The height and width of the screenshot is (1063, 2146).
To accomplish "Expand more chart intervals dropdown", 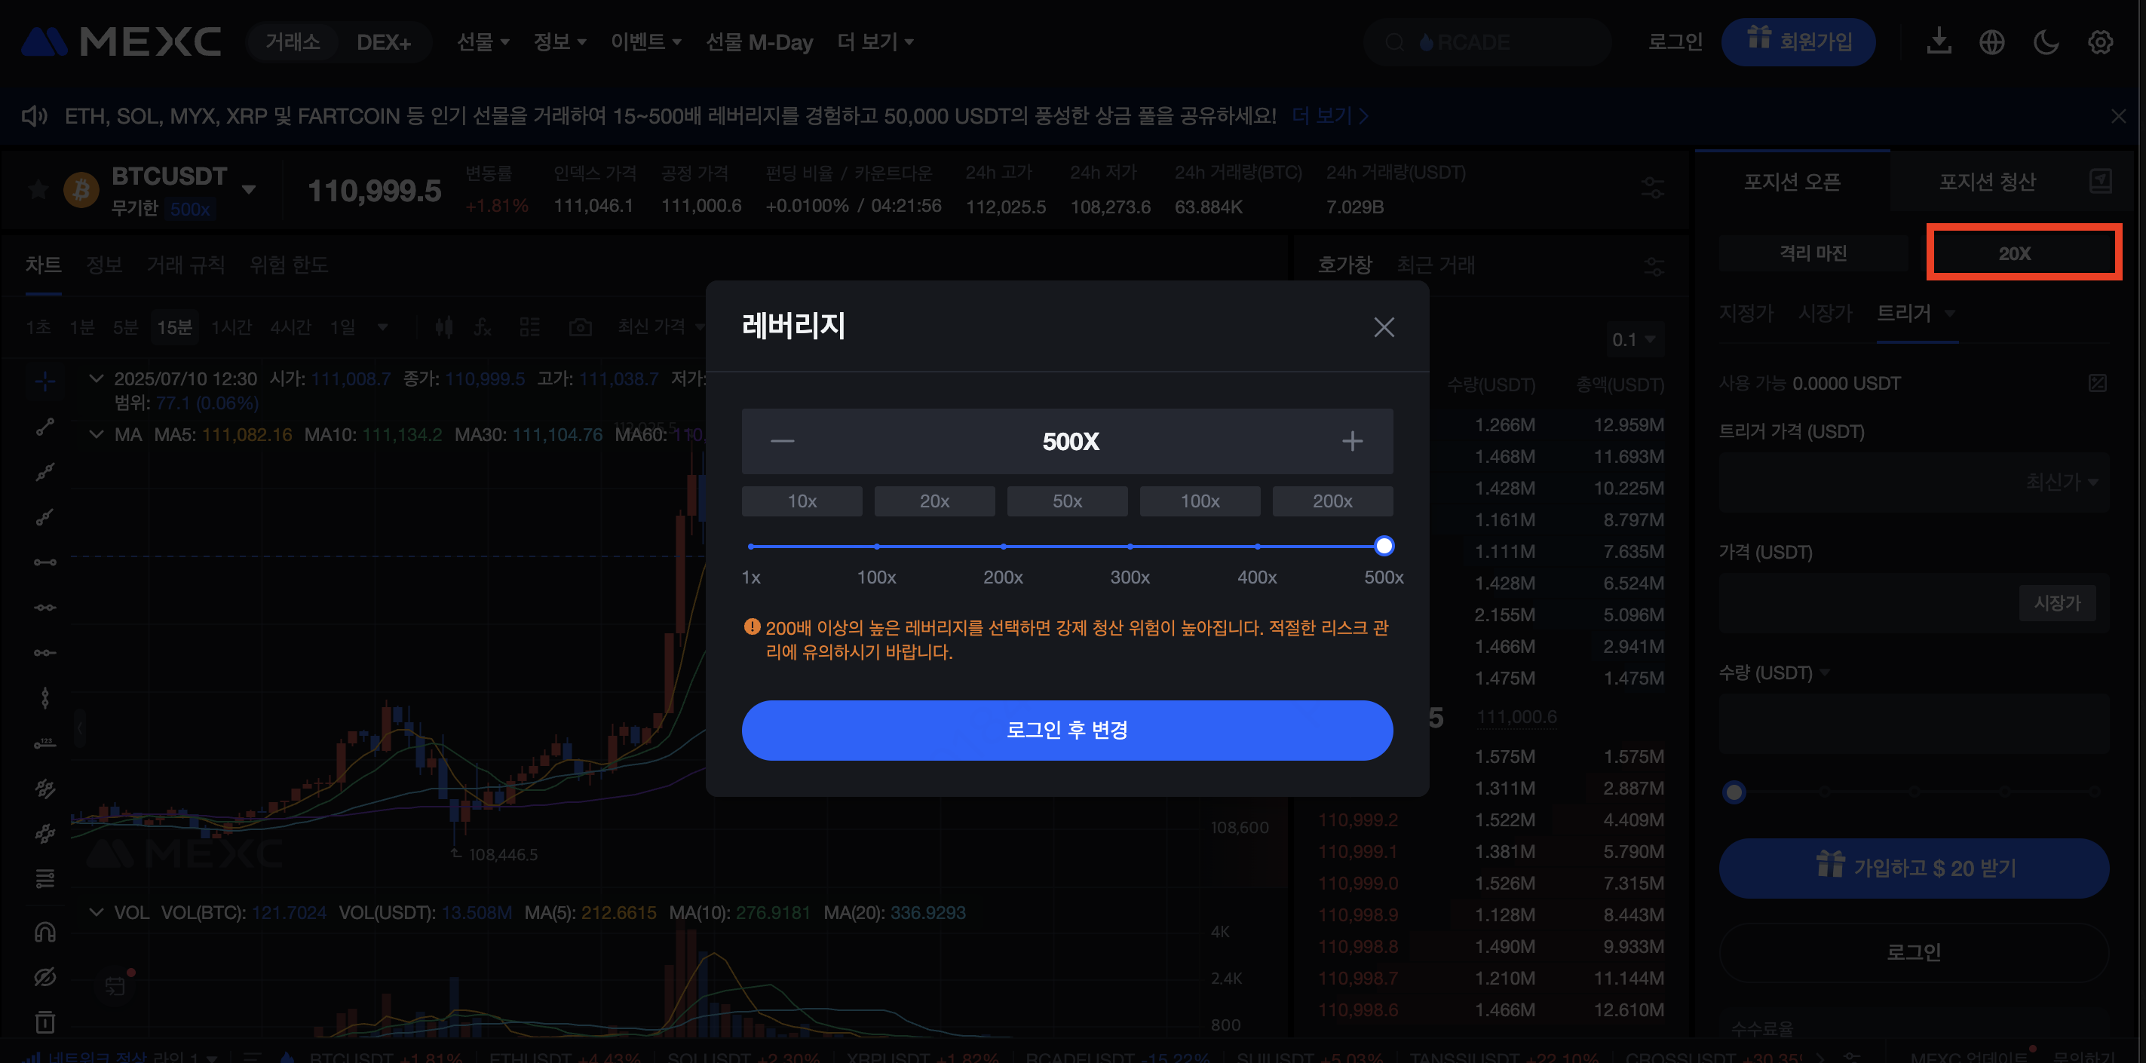I will [x=382, y=327].
